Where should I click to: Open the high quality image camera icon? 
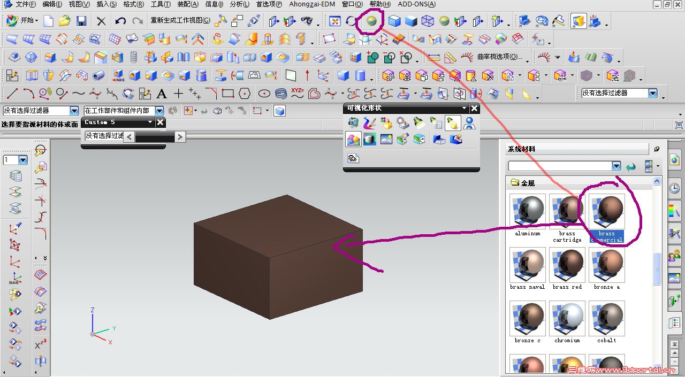pos(353,124)
